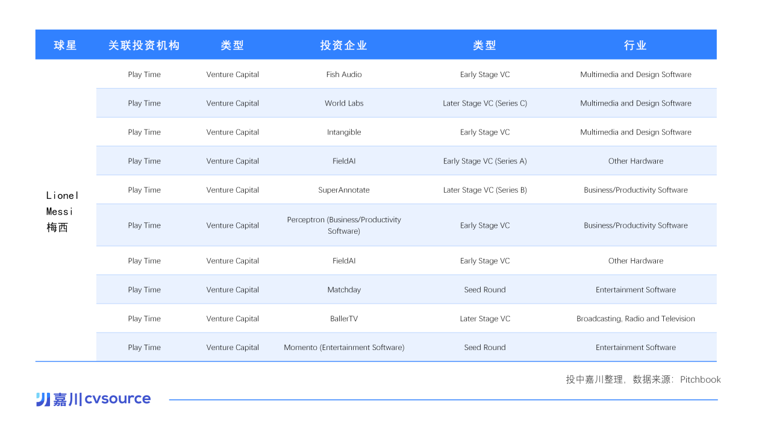762x429 pixels.
Task: Select the SuperAnnotate company cell
Action: coord(344,190)
